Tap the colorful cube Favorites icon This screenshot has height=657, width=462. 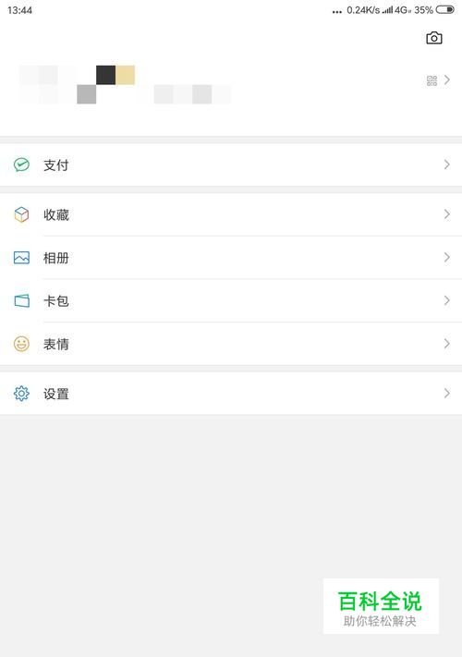pos(21,214)
